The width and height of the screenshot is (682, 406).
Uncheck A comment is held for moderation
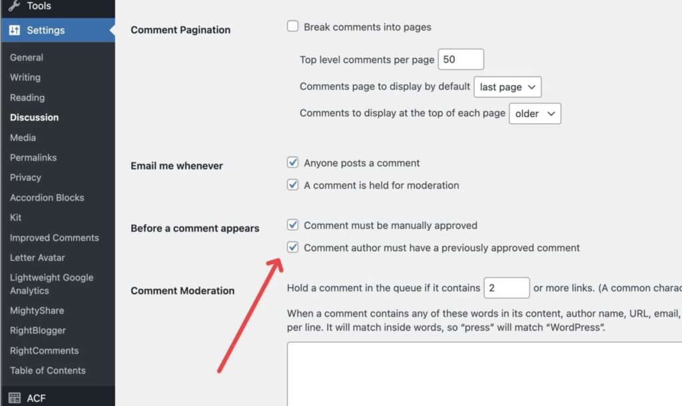(x=292, y=185)
